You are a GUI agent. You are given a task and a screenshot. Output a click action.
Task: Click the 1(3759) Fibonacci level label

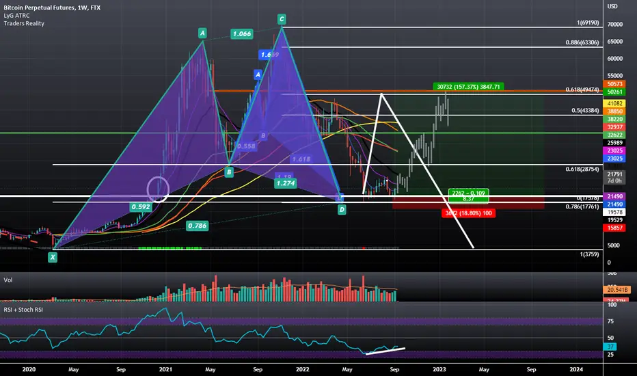click(x=589, y=254)
